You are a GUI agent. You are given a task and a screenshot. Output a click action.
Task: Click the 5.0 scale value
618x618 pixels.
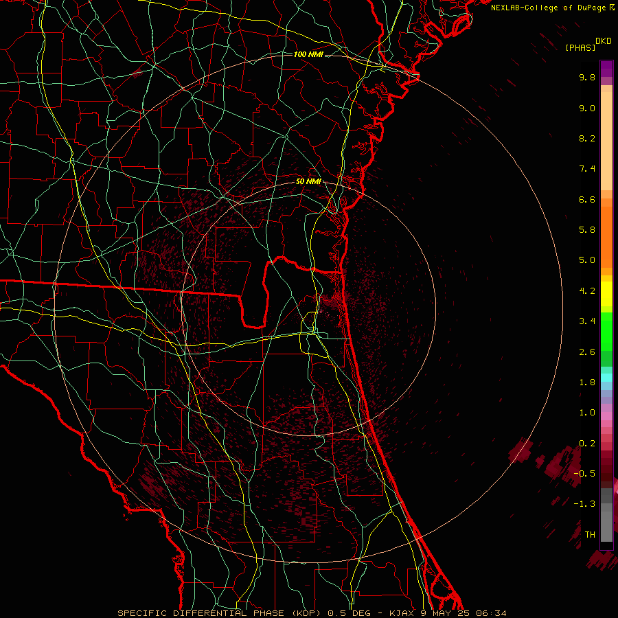pos(587,260)
